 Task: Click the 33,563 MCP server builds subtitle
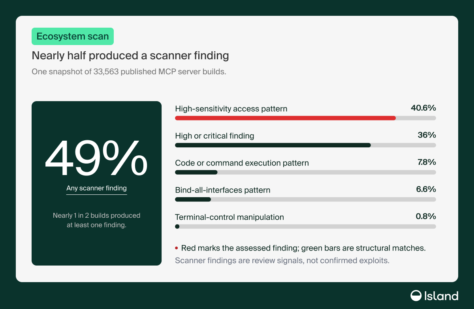[129, 72]
